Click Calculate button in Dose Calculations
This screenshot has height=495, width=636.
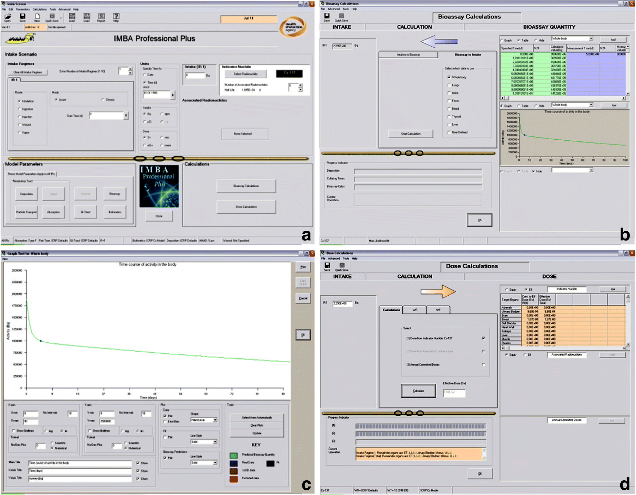418,391
